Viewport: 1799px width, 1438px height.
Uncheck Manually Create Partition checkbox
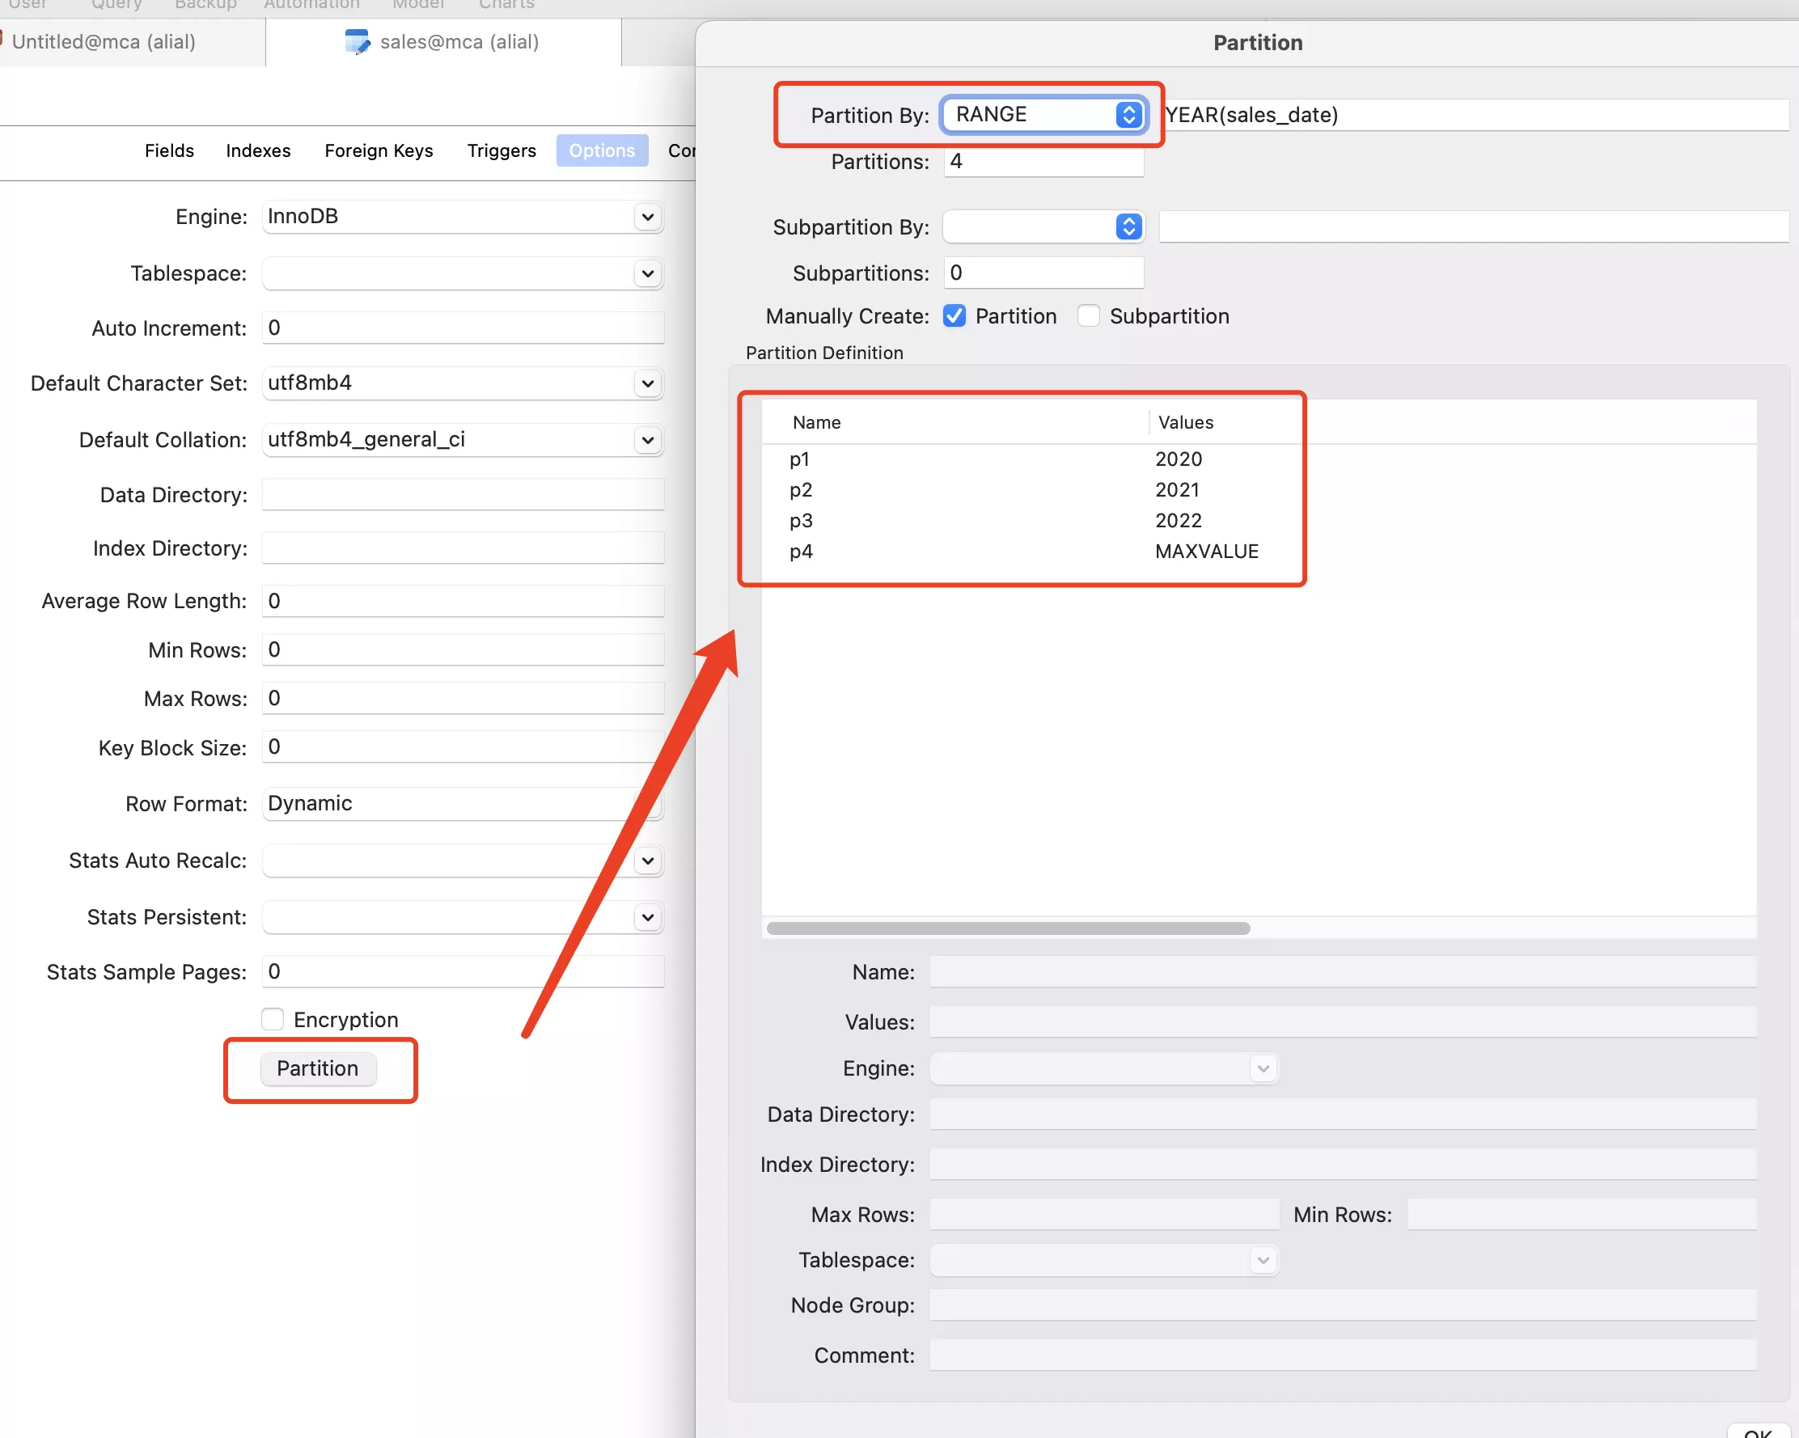(x=955, y=316)
